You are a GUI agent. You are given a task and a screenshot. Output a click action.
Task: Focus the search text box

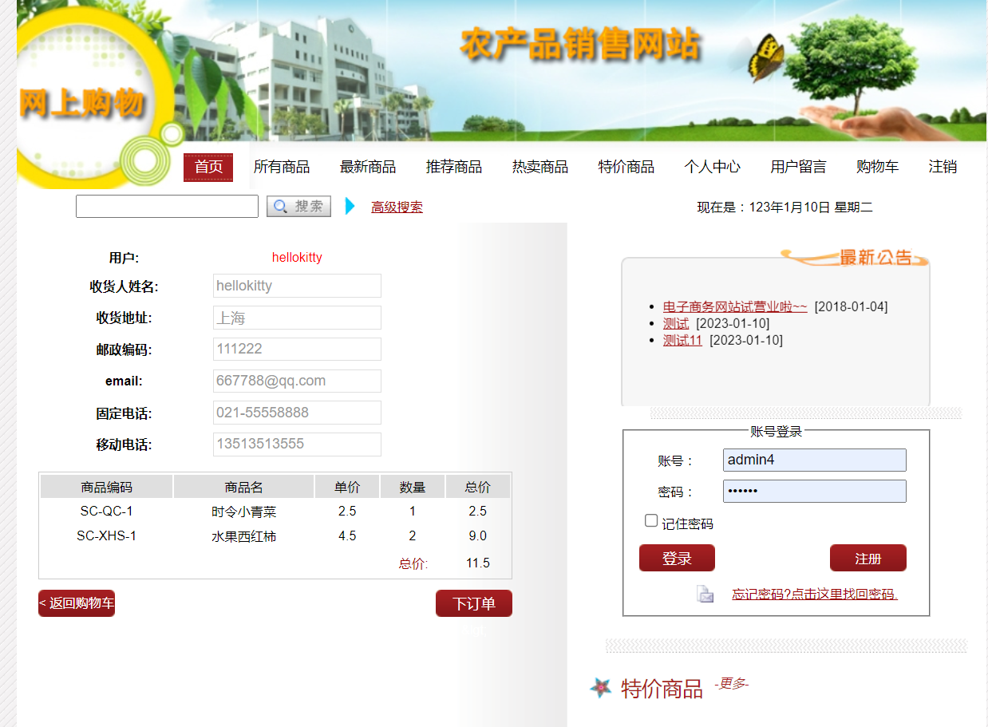167,206
